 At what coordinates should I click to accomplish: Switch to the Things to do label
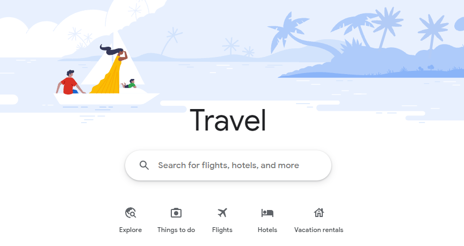176,230
